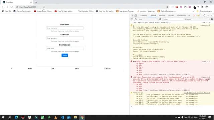This screenshot has width=214, height=120.
Task: Open the main.chunk.js link in first error
Action: pyautogui.click(x=167, y=74)
